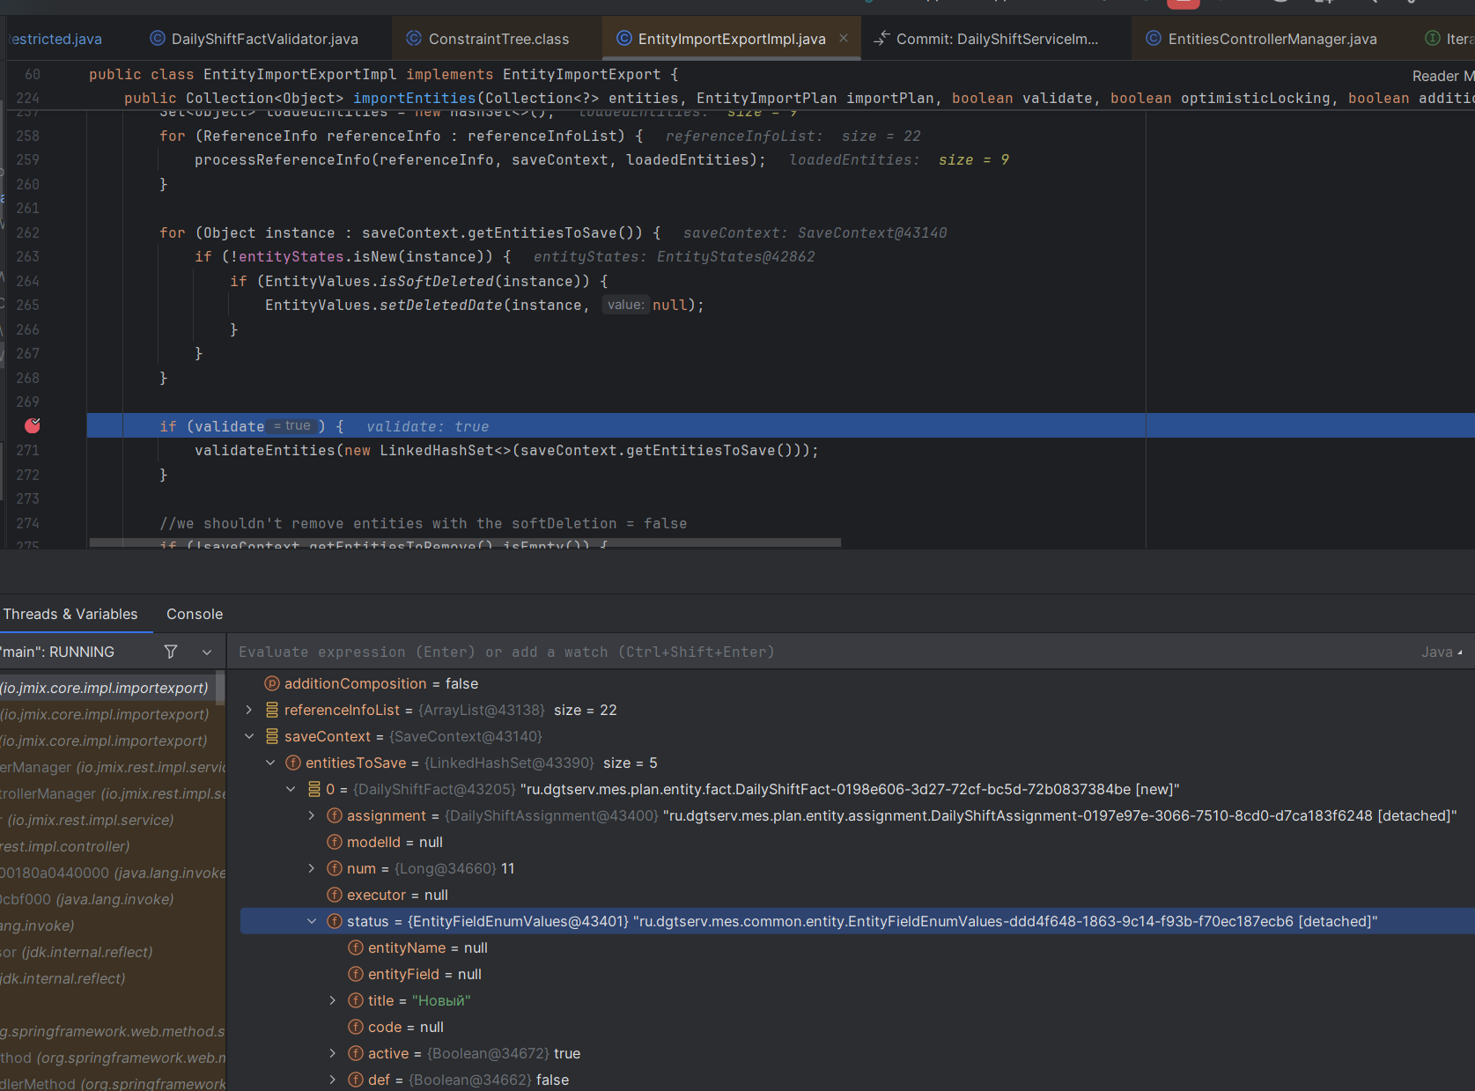
Task: Click referenceInfoList list type icon
Action: click(x=272, y=710)
